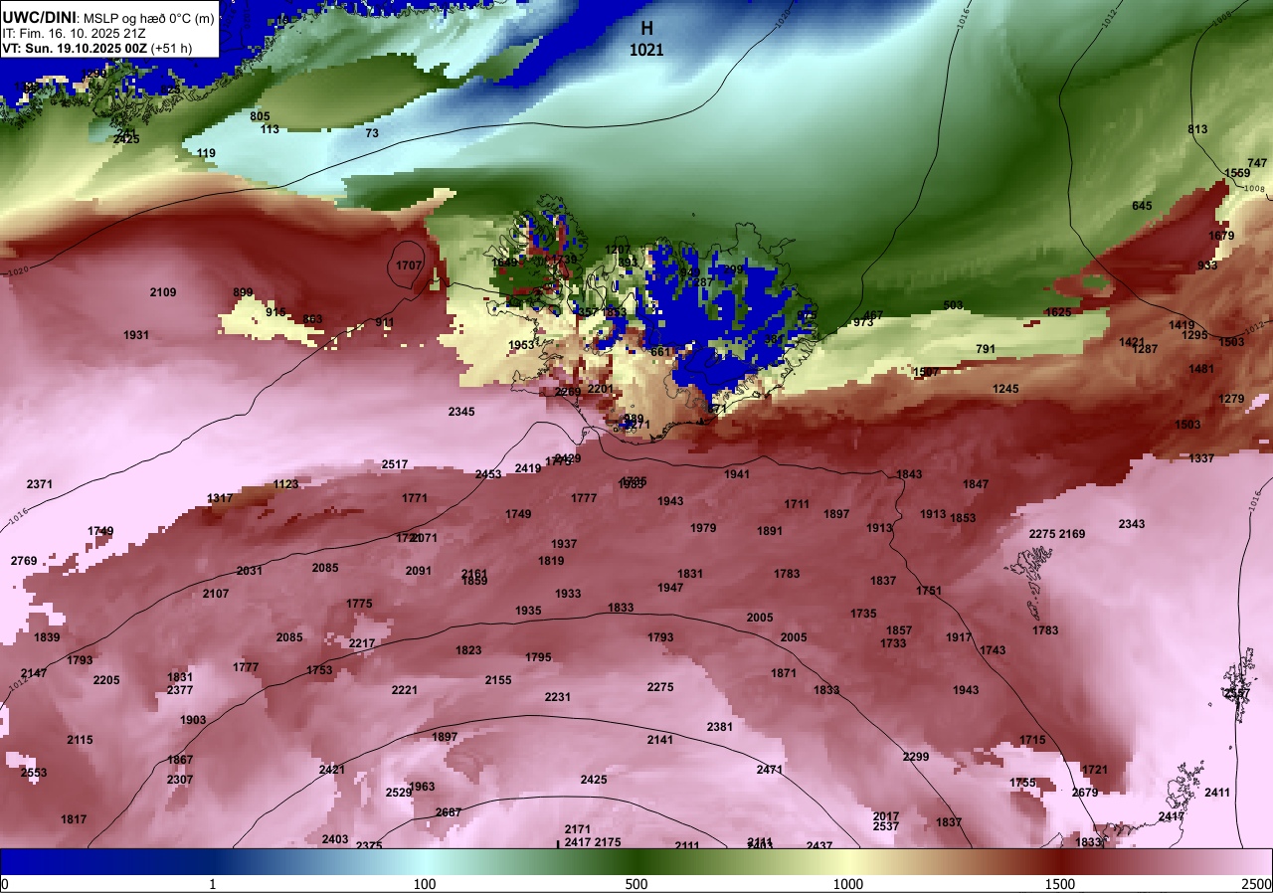Image resolution: width=1273 pixels, height=893 pixels.
Task: Click the 1000 tick label on color scale
Action: pyautogui.click(x=848, y=884)
